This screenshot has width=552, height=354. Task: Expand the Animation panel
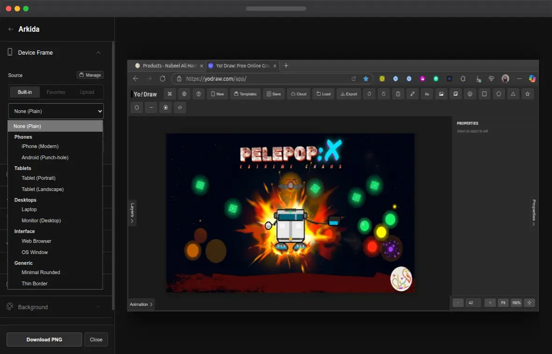tap(141, 304)
